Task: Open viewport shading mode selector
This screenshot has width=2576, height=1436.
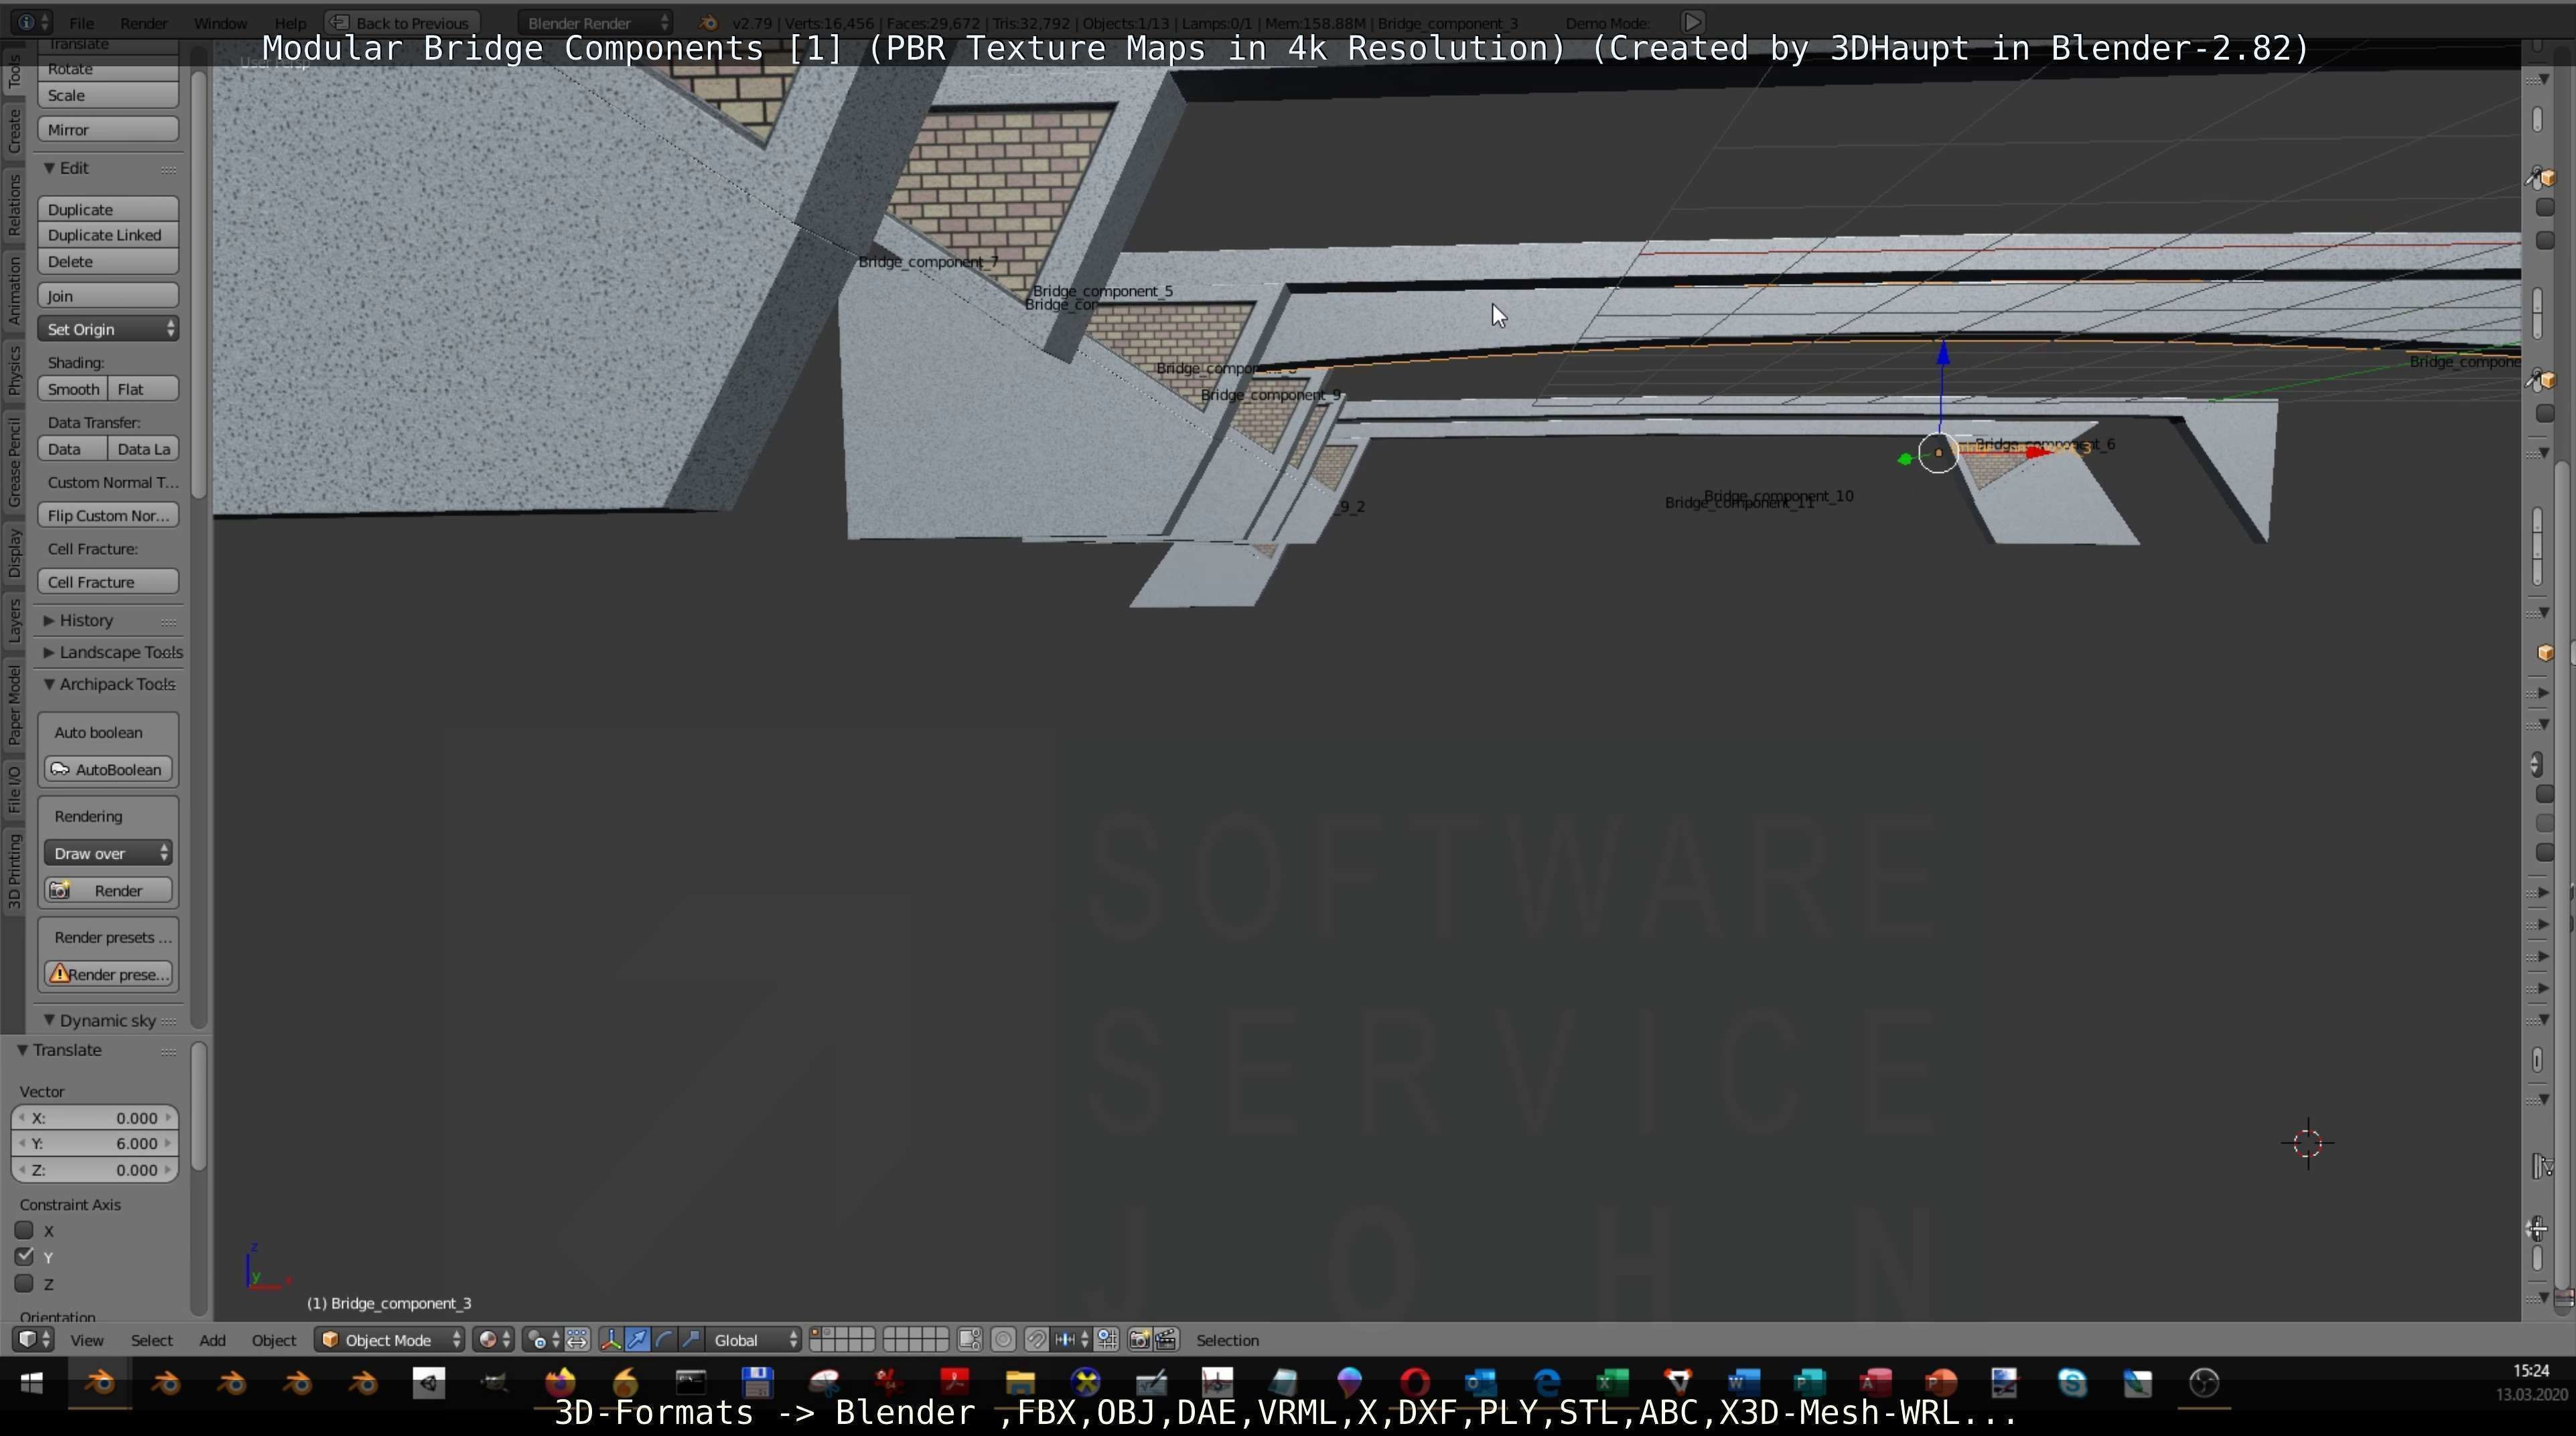Action: 494,1340
